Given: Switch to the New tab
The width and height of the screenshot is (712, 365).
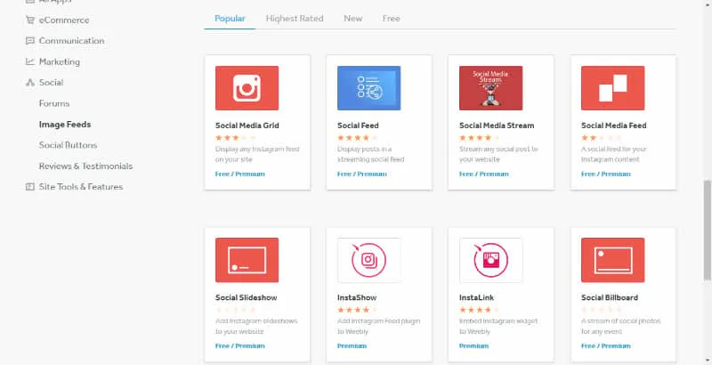Looking at the screenshot, I should pos(352,19).
